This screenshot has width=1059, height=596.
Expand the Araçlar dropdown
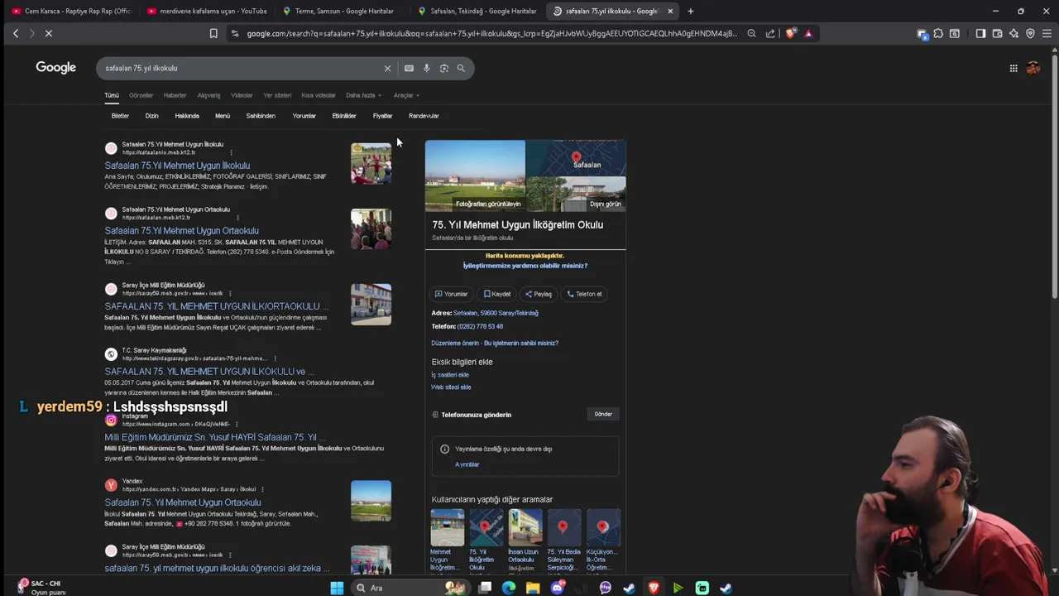click(x=405, y=95)
